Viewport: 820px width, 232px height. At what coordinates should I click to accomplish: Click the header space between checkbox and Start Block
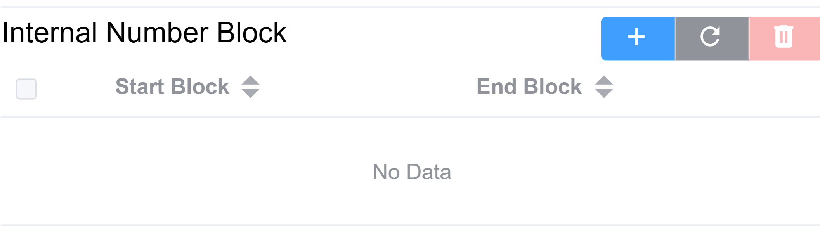[76, 87]
